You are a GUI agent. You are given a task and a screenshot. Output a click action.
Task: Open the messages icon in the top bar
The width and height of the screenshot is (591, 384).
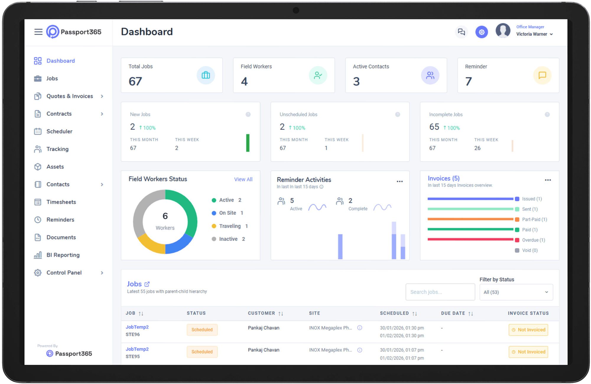461,32
